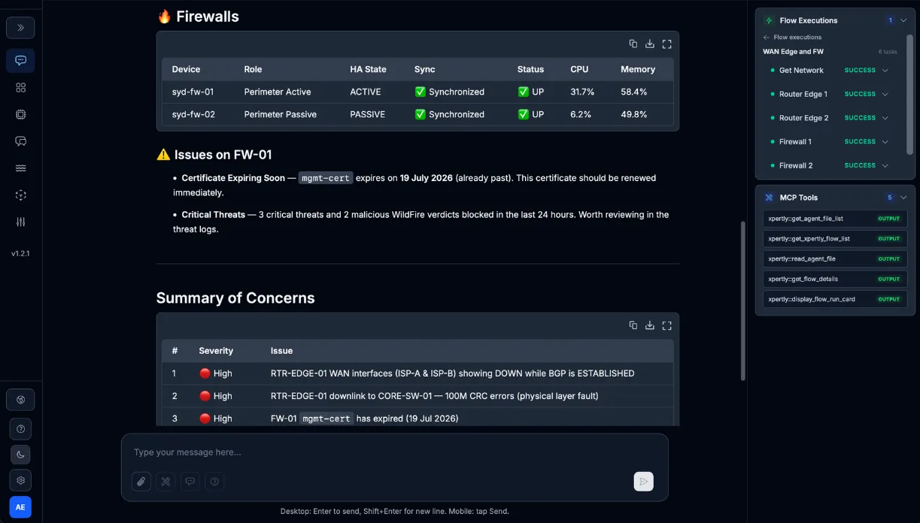Expand the Get Network task details

point(885,71)
